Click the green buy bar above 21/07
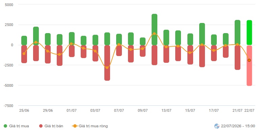This screenshot has height=131, width=261. point(237,32)
